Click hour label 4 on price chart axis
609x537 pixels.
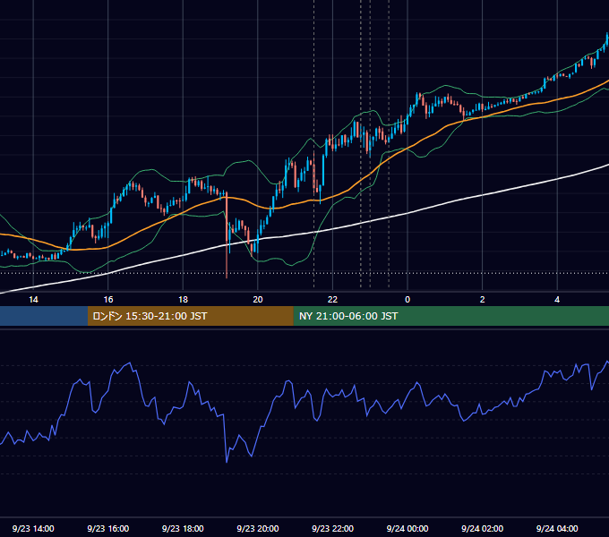[557, 300]
